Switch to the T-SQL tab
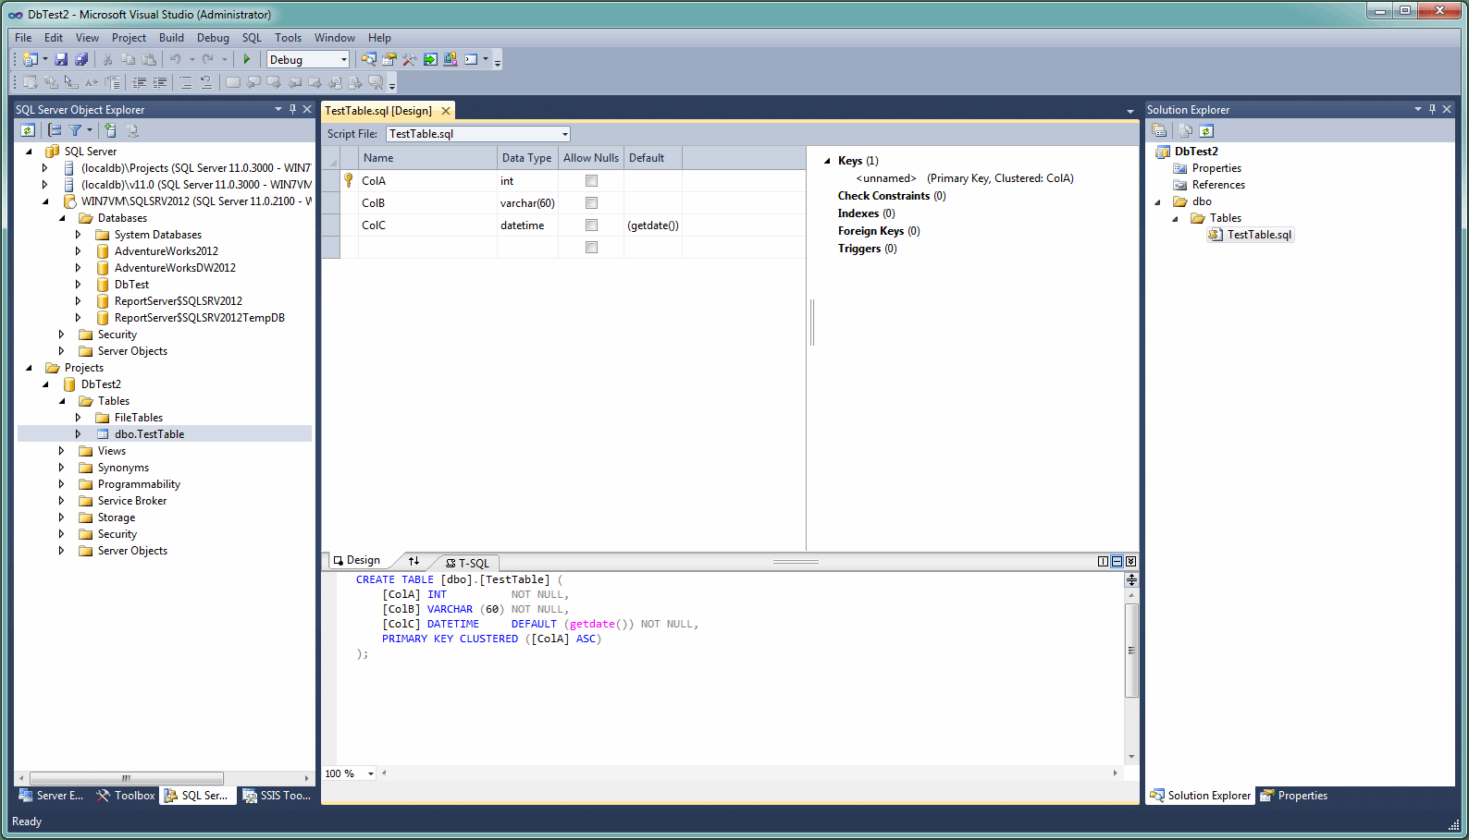 pos(467,563)
